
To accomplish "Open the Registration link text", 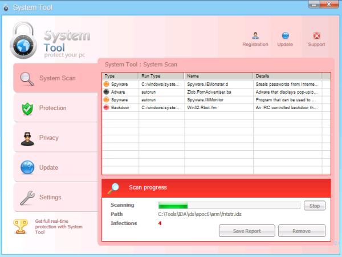I will click(x=255, y=44).
